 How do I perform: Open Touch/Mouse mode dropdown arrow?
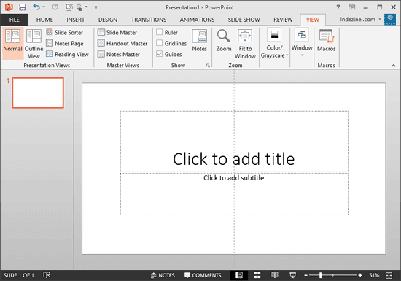pos(87,7)
